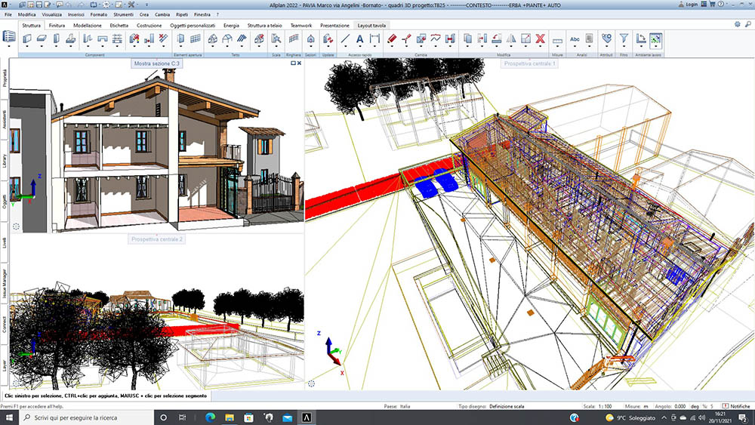
Task: Expand the building role icon dropdown
Action: [x=8, y=46]
